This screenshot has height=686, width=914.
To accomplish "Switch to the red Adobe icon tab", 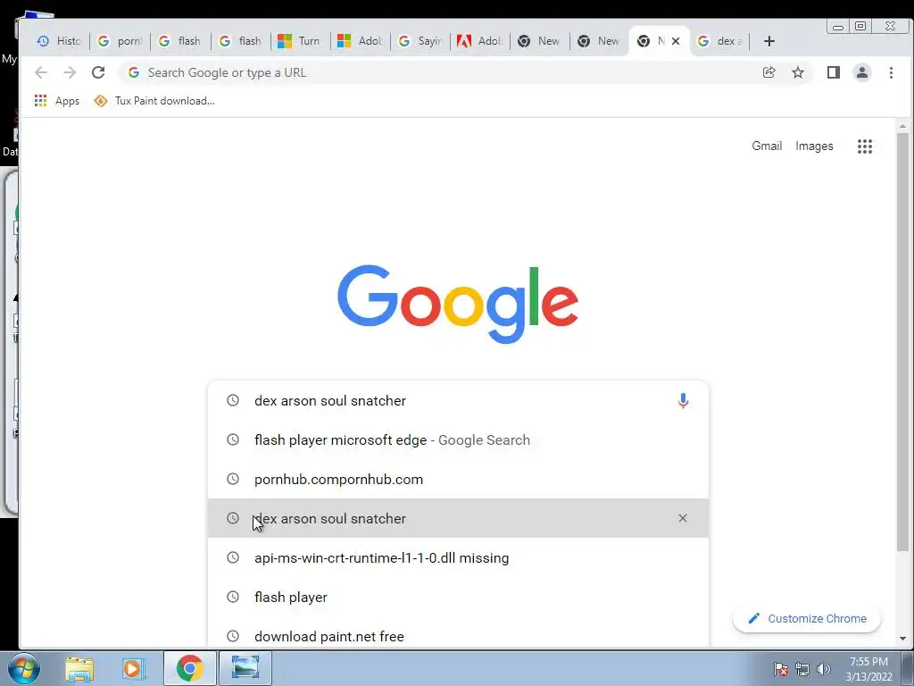I will [479, 41].
